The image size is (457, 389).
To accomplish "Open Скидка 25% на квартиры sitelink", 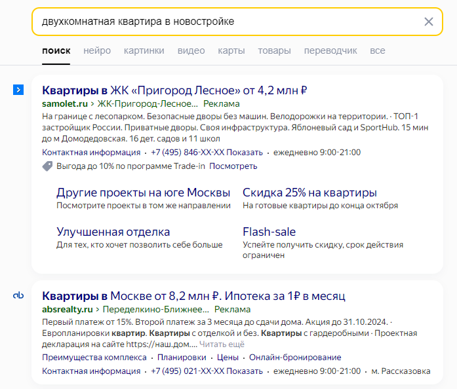I will point(309,193).
